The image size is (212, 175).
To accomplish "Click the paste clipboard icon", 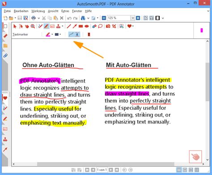I will tap(55, 18).
